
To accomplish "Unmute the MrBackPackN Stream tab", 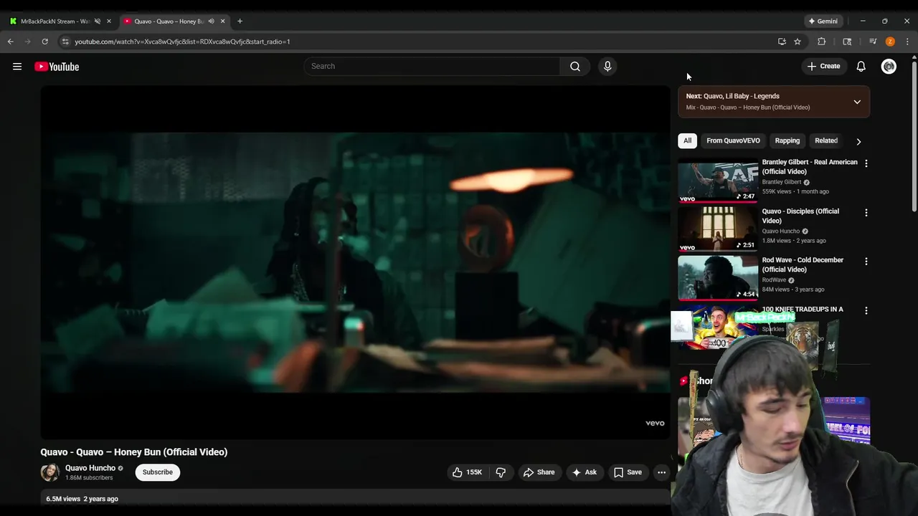I will (x=98, y=21).
